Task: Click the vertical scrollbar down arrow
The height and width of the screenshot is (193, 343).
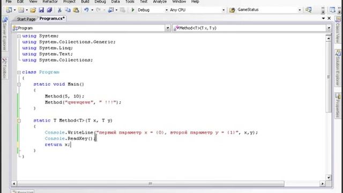Action: pos(329,177)
